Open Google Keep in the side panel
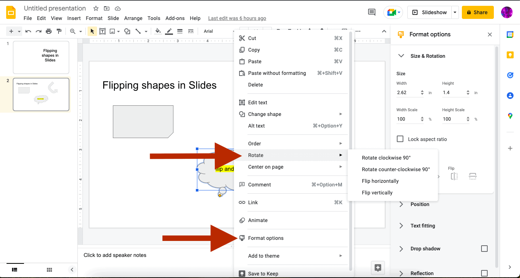Screen dimensions: 520x278 point(510,55)
